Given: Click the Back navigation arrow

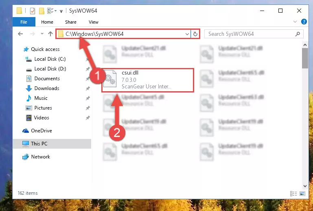Looking at the screenshot, I should (x=20, y=34).
